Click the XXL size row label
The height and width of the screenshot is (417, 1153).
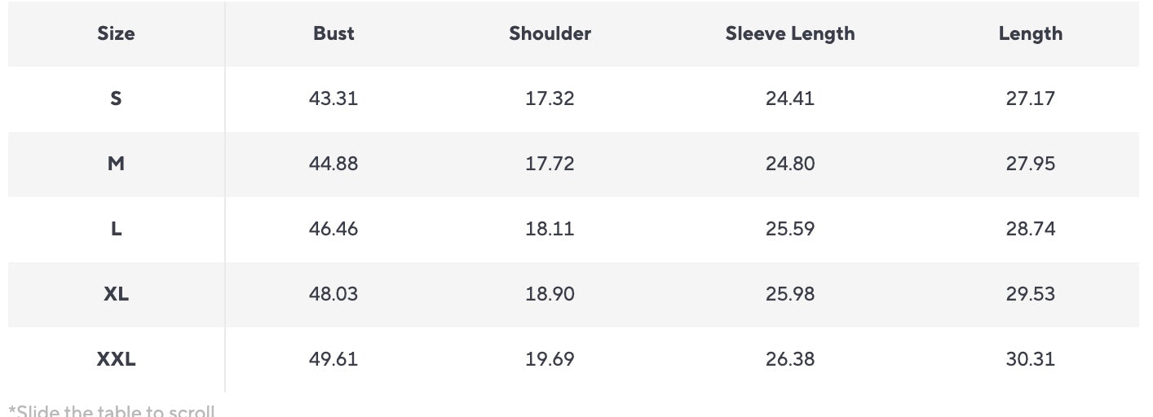tap(116, 359)
